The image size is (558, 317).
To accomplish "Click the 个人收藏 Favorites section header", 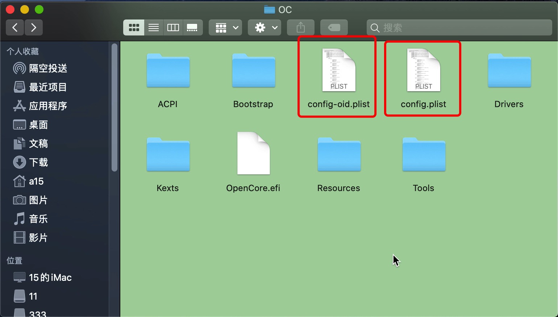I will (x=22, y=51).
